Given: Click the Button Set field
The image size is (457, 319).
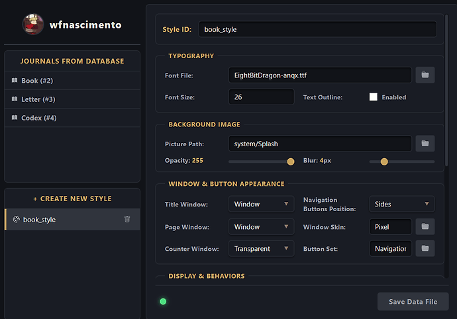Looking at the screenshot, I should (391, 248).
